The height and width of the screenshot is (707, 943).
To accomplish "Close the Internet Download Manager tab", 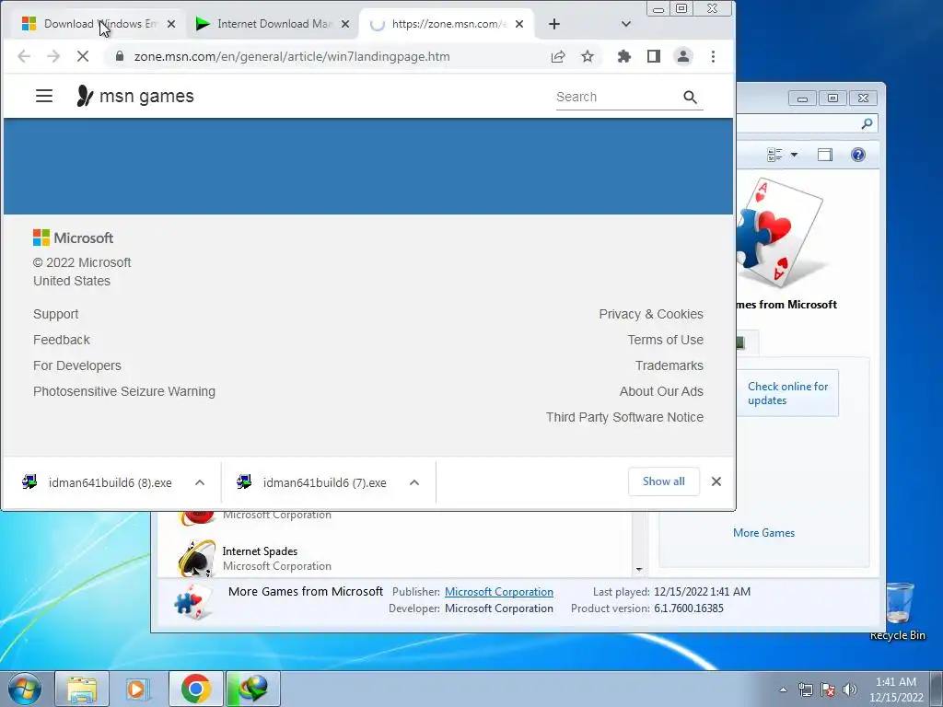I will click(x=345, y=24).
